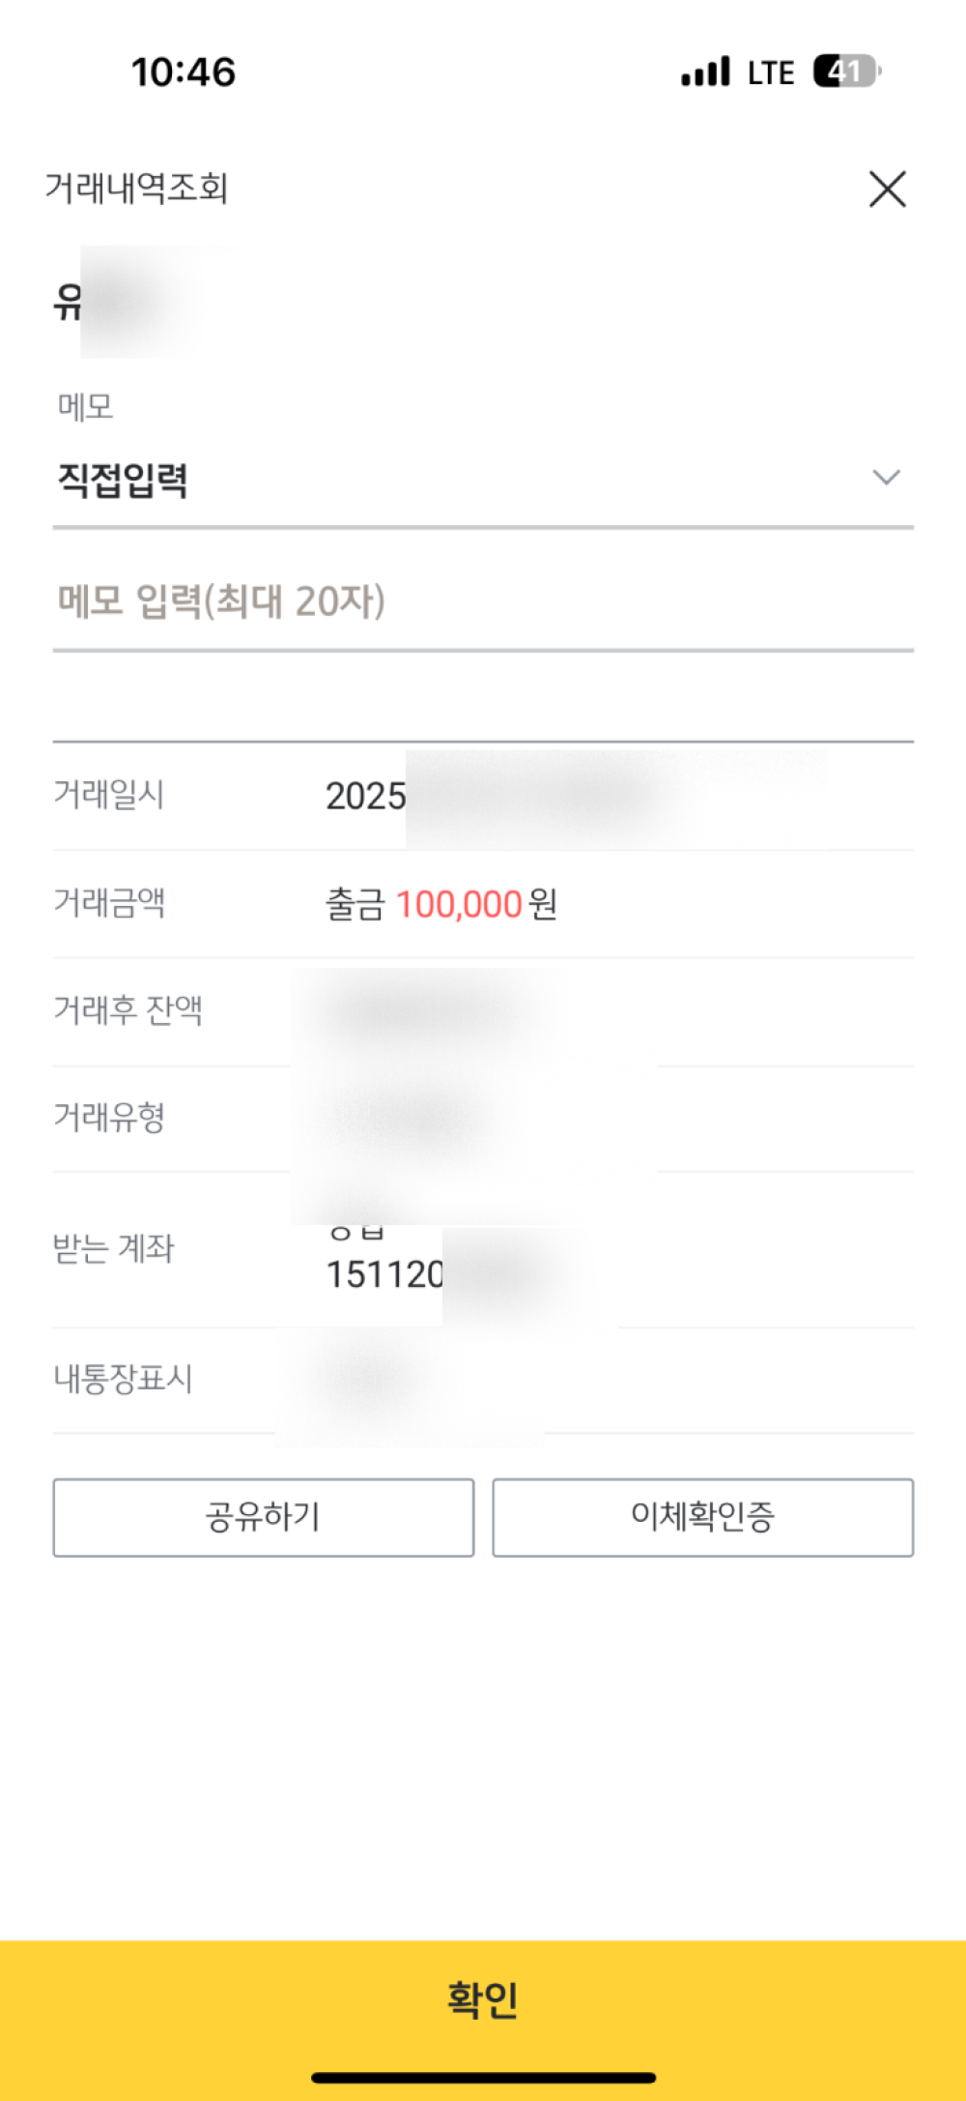The image size is (966, 2101).
Task: Tap the 거래내역조회 page title
Action: point(136,188)
